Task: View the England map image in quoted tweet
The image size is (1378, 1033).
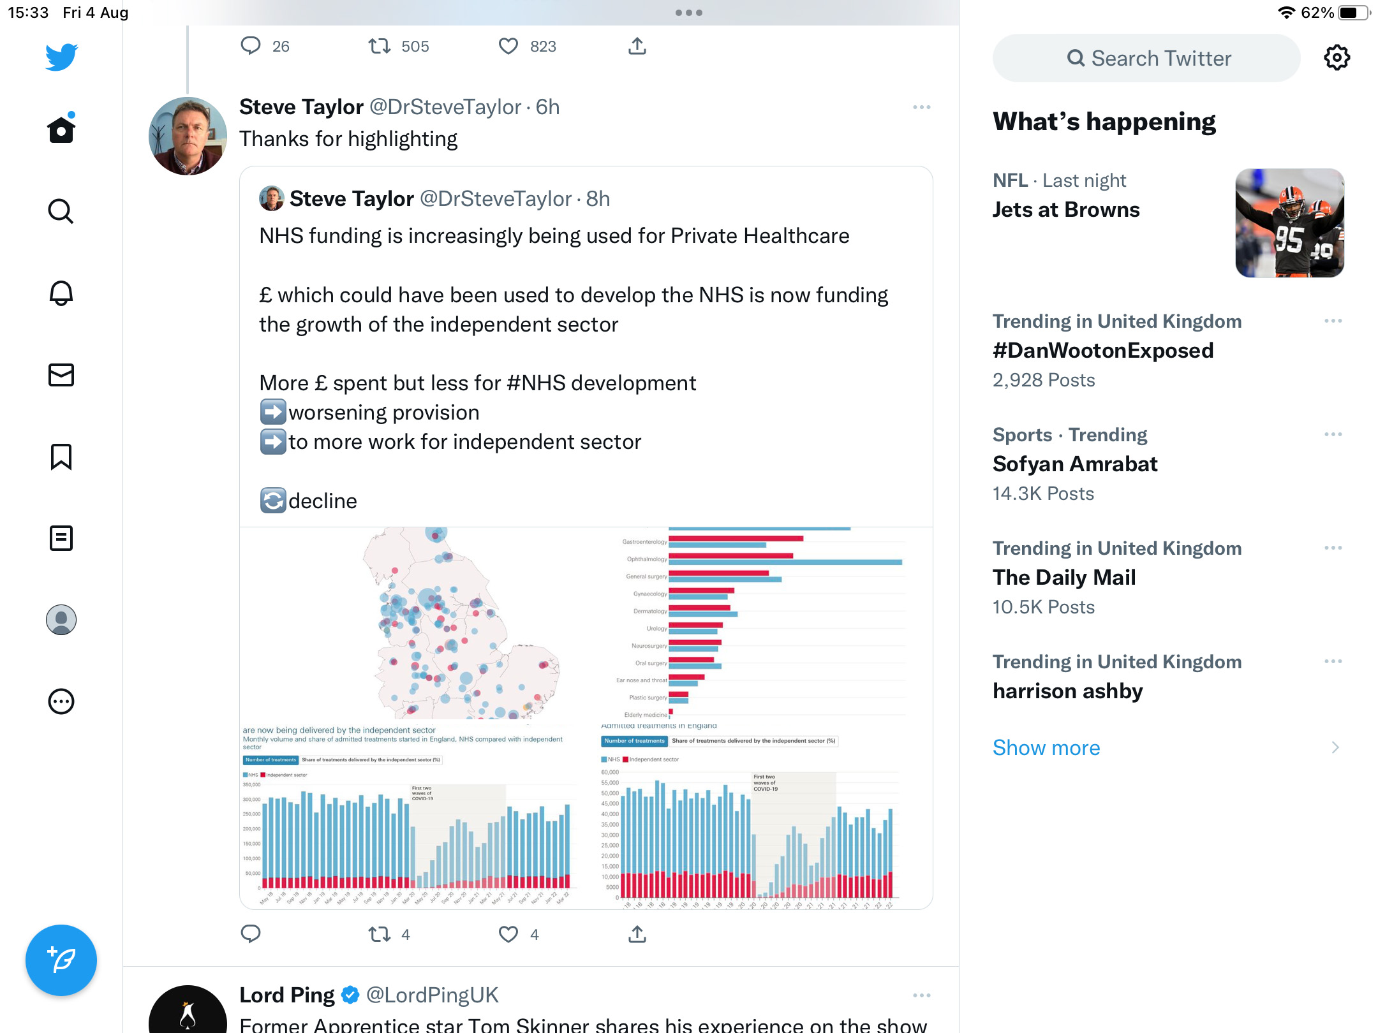Action: click(x=413, y=623)
